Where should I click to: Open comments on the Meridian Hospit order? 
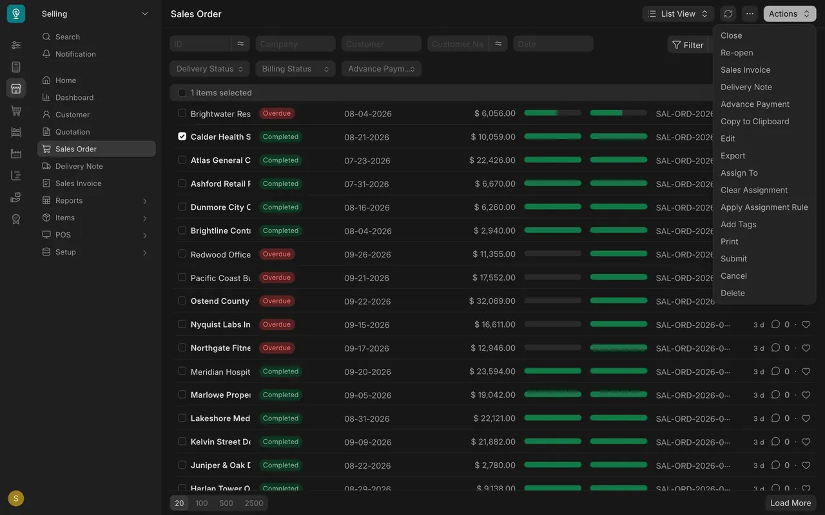pos(775,371)
